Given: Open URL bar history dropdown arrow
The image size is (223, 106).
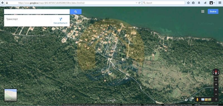Looking at the screenshot, I should click(137, 3).
